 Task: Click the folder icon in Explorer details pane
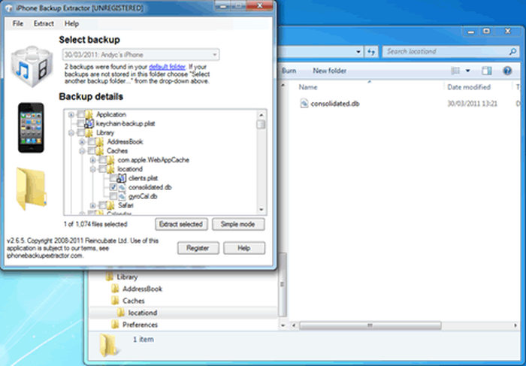108,345
